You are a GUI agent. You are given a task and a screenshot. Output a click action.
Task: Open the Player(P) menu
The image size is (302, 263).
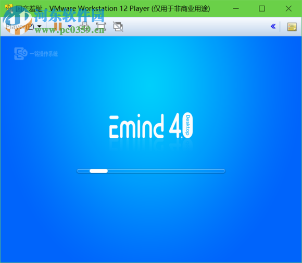pos(23,27)
